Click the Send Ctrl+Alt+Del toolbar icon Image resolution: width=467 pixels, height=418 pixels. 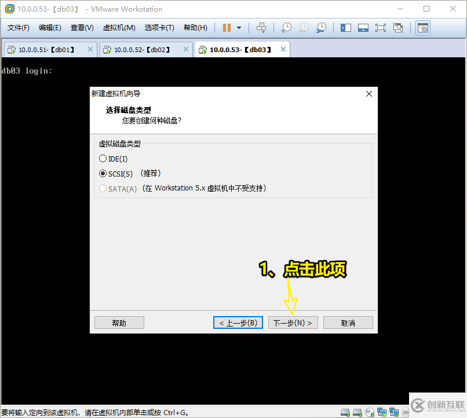[261, 28]
